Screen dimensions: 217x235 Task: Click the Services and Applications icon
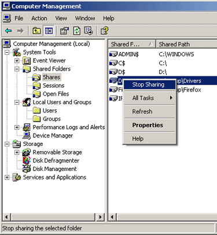[17, 177]
